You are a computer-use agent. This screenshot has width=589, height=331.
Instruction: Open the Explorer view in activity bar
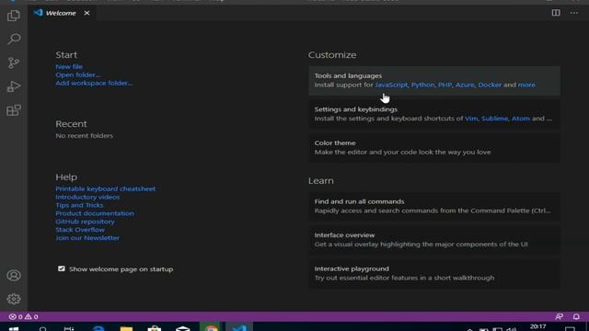pyautogui.click(x=14, y=16)
